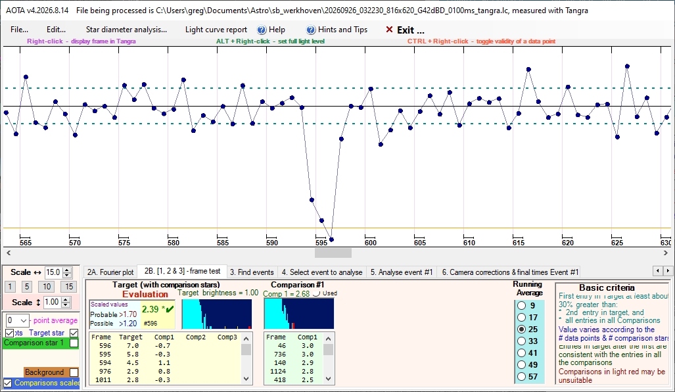Open the Edit... menu
Screen dimensions: 675x392
(x=56, y=30)
